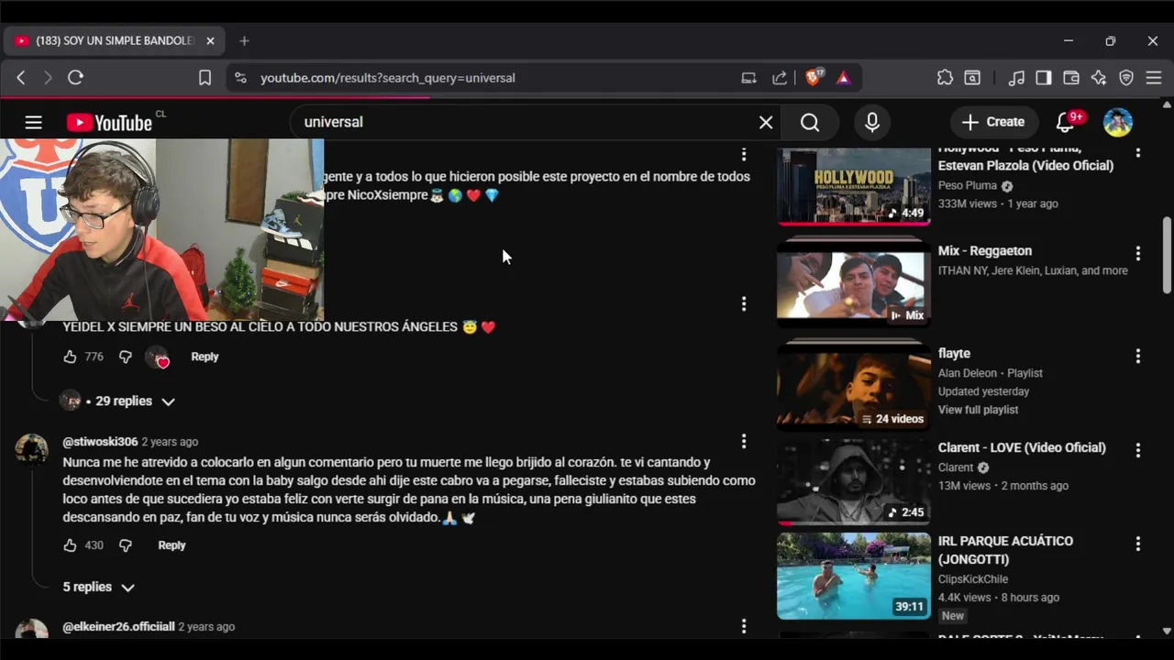Image resolution: width=1174 pixels, height=660 pixels.
Task: Go to the YouTube home logo
Action: click(x=109, y=123)
